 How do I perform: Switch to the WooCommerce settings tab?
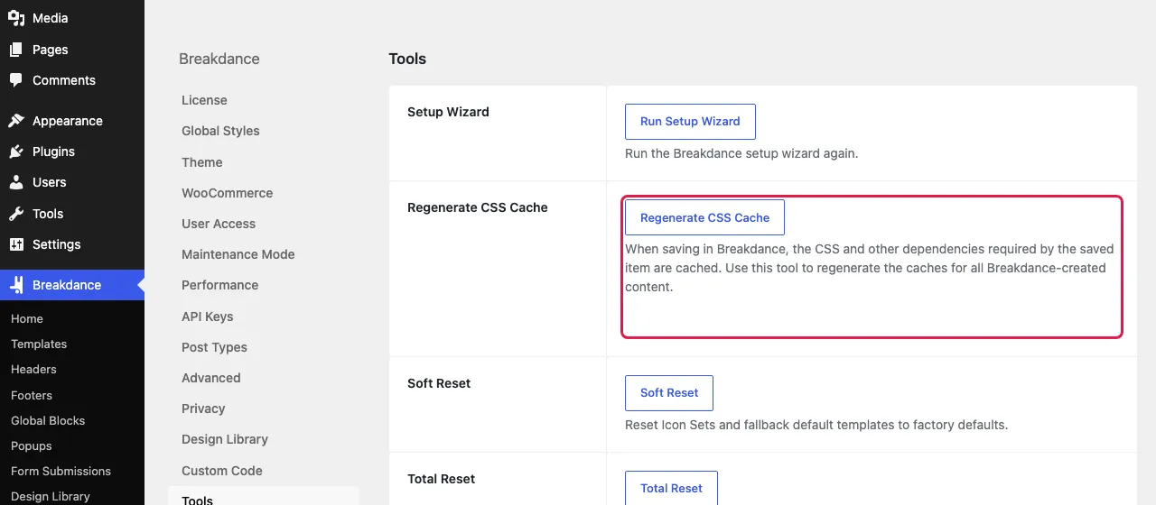click(x=227, y=193)
